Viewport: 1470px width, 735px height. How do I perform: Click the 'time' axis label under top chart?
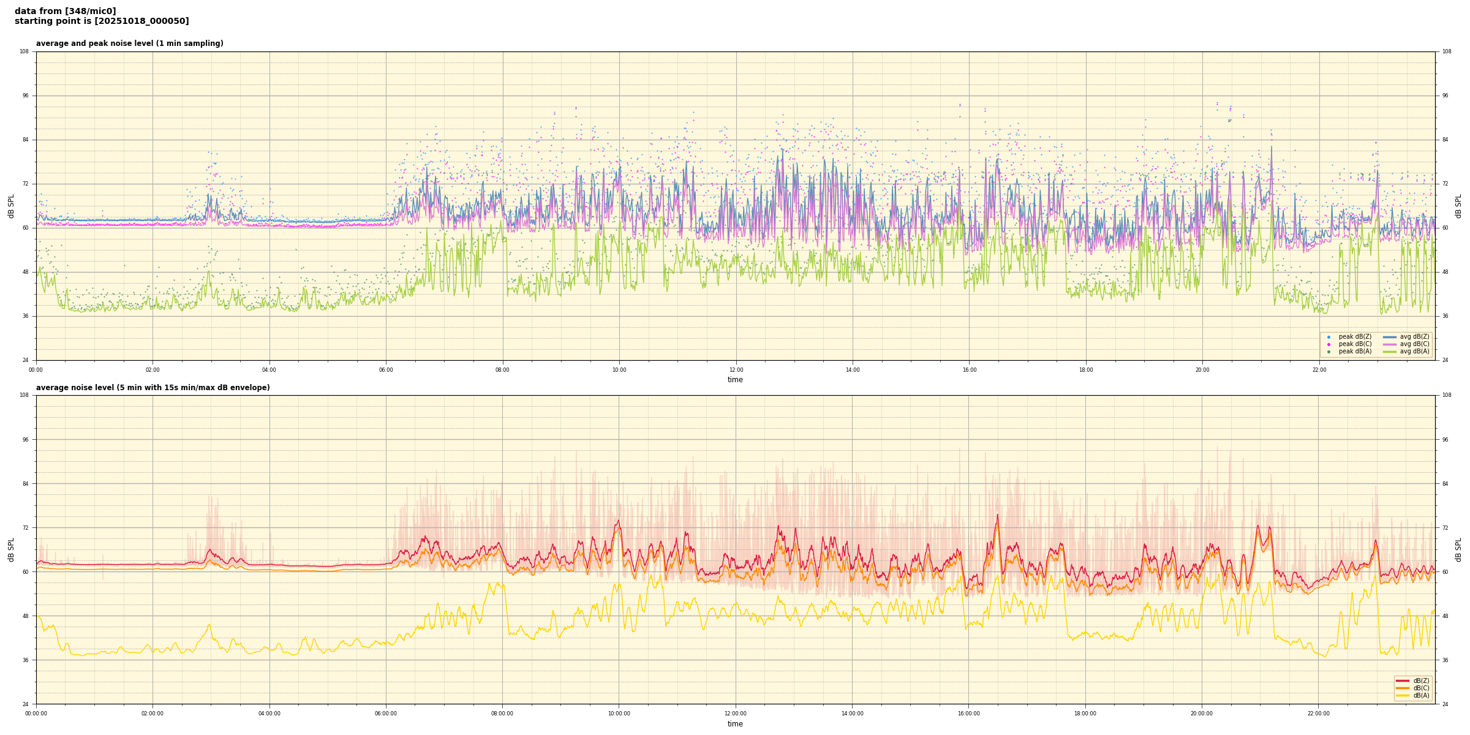click(735, 380)
